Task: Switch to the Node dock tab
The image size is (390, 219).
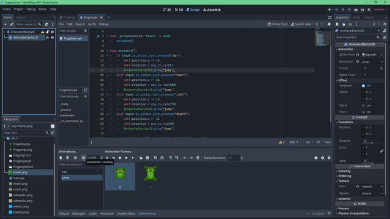Action: click(356, 18)
